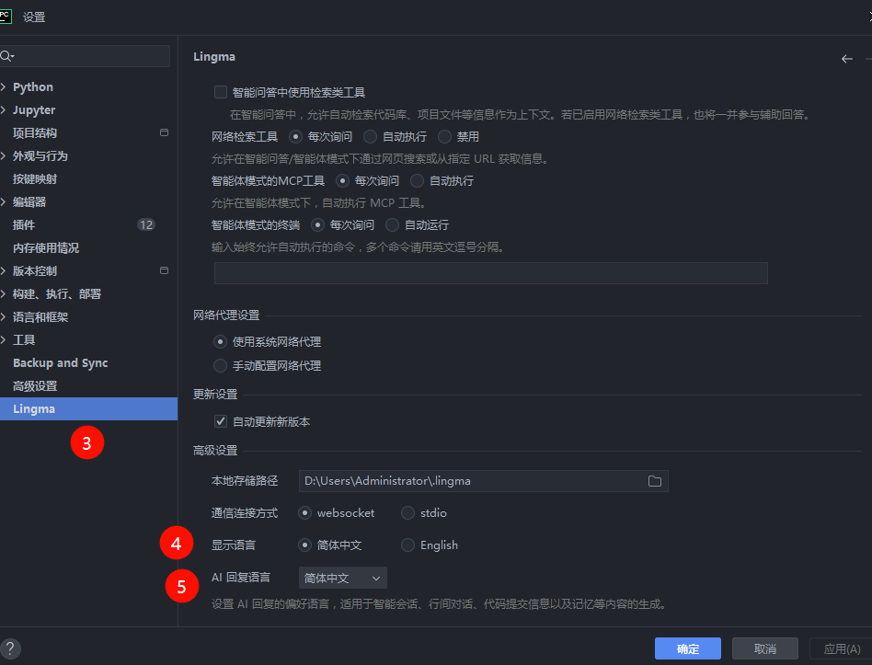Open folder browser for local storage path

point(655,482)
